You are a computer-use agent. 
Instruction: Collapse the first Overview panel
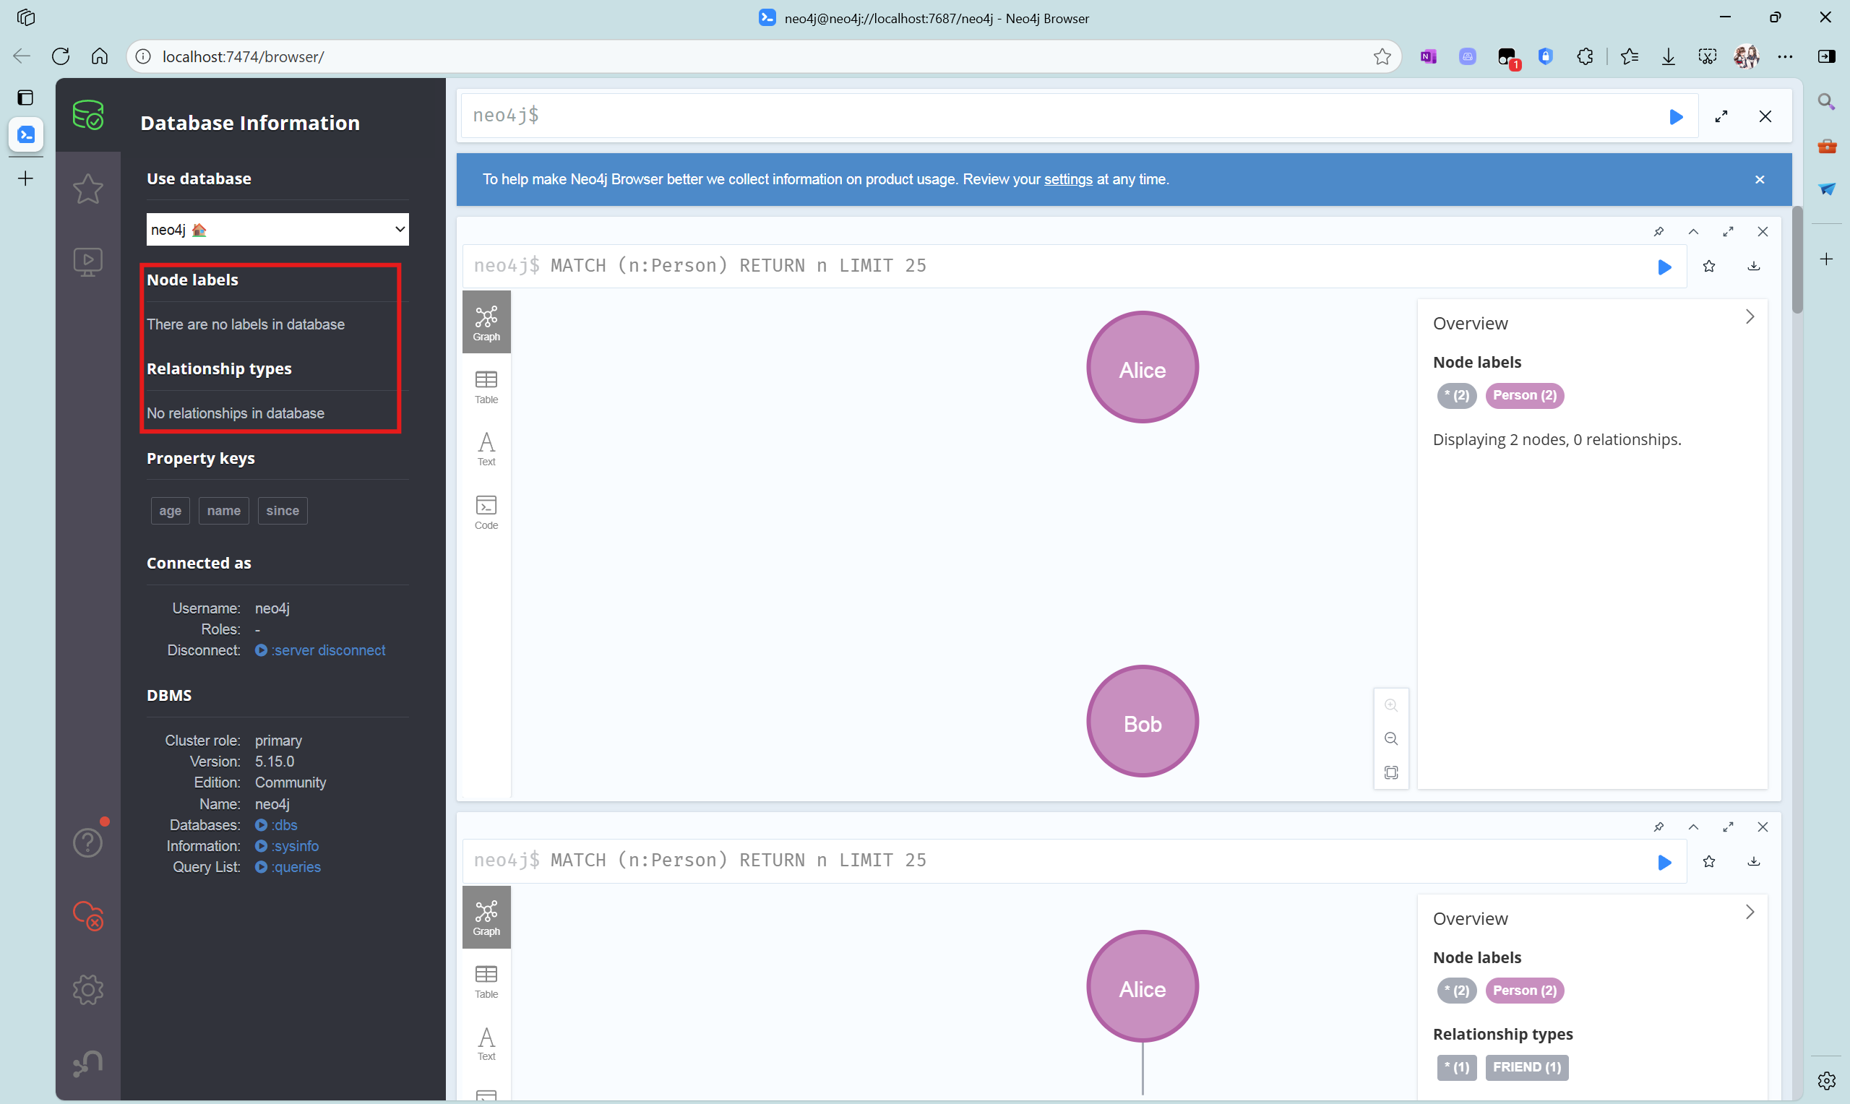(x=1750, y=317)
